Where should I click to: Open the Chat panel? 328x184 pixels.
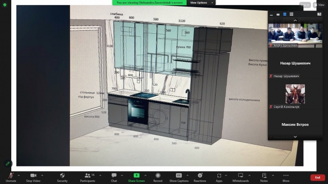coord(114,177)
